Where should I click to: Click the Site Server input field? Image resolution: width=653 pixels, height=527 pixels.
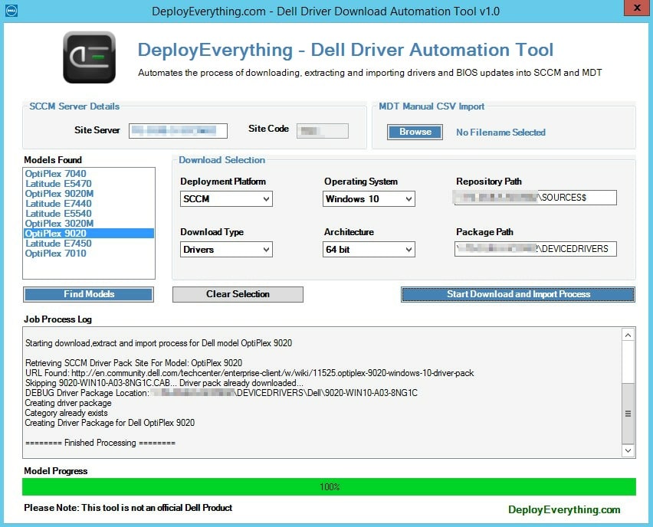point(178,131)
